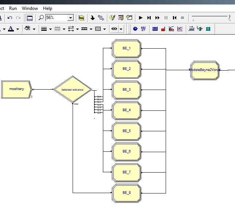Expand the line pattern dropdown arrow
Viewport: 235px width, 207px height.
click(x=91, y=29)
